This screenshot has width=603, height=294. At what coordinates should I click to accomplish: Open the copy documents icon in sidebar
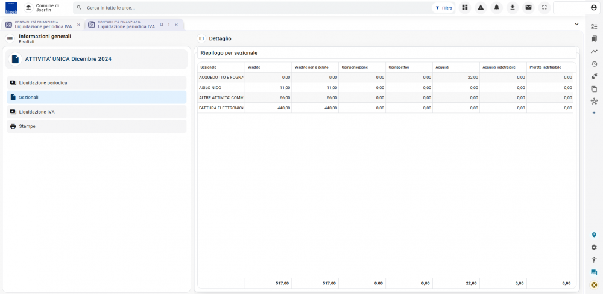594,89
